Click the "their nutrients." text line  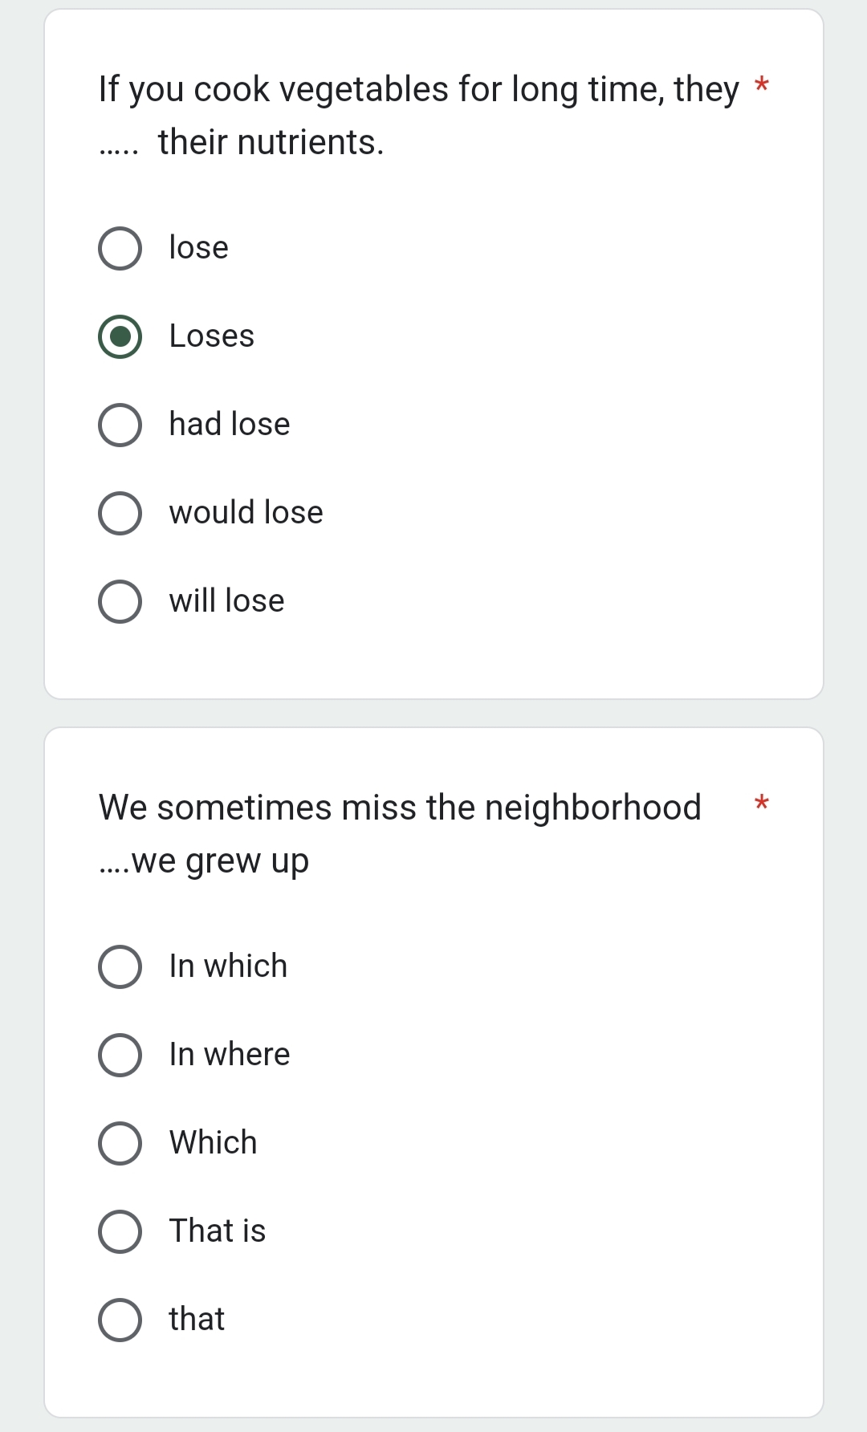click(x=271, y=143)
